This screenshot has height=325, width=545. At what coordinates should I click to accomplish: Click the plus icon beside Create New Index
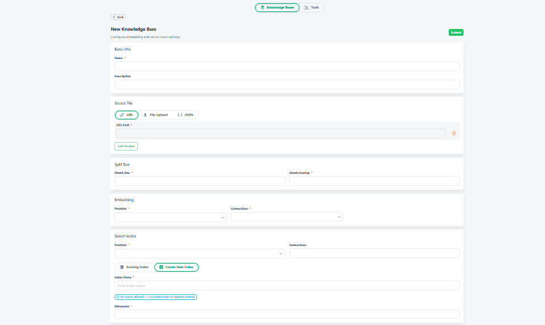[161, 267]
